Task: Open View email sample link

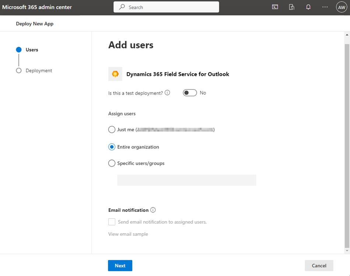Action: (x=128, y=234)
